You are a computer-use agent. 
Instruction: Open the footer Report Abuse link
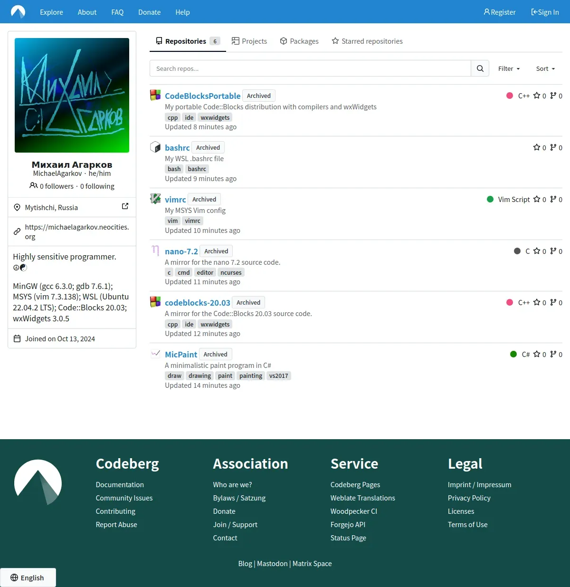click(116, 524)
